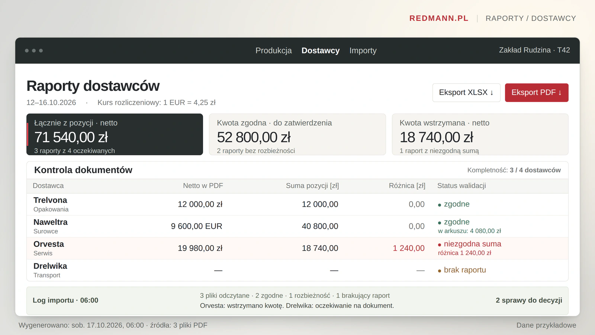Click the Suma pozycji [zł] column header
Screen dimensions: 595x335
tap(312, 186)
